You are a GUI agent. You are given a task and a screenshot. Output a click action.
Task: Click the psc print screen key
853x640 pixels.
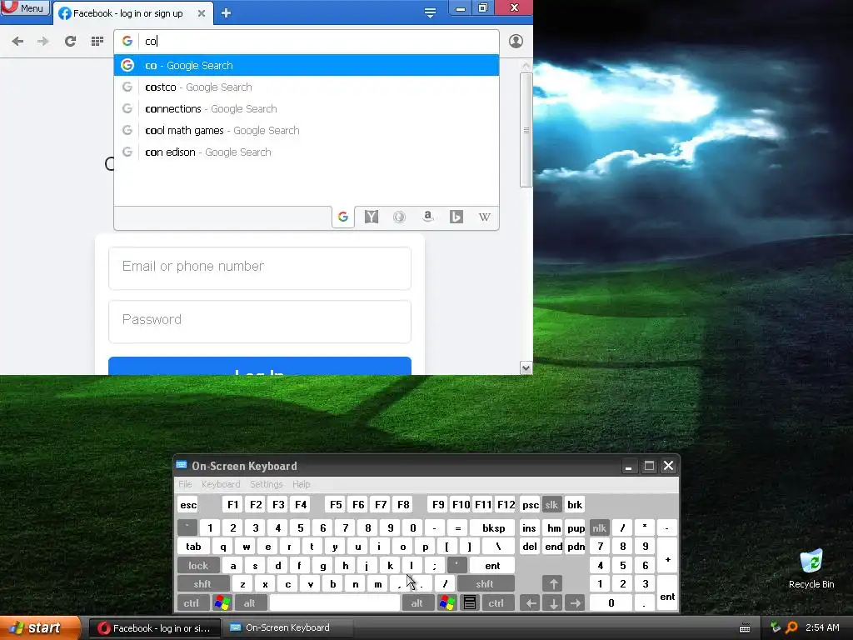pyautogui.click(x=531, y=505)
